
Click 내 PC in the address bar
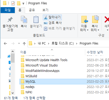click(42, 43)
